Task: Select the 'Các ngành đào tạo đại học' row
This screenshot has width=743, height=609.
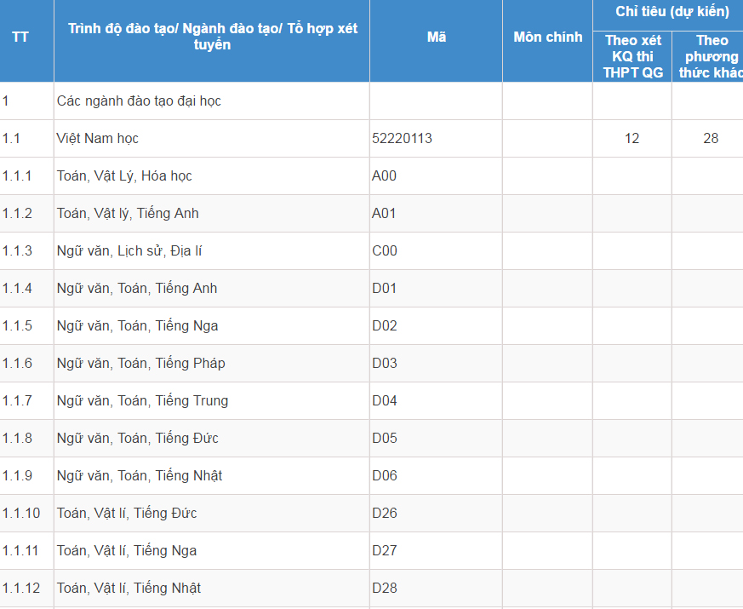Action: (139, 101)
